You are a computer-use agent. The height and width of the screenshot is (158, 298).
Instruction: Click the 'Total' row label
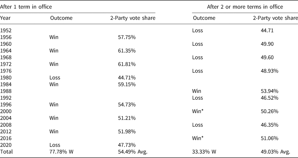[6, 152]
